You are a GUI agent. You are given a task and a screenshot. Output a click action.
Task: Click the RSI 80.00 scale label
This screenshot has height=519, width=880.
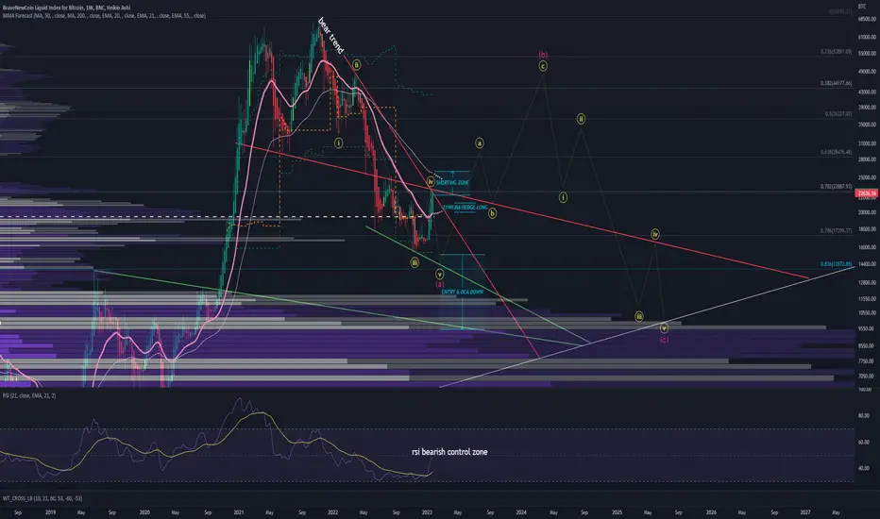[x=863, y=416]
